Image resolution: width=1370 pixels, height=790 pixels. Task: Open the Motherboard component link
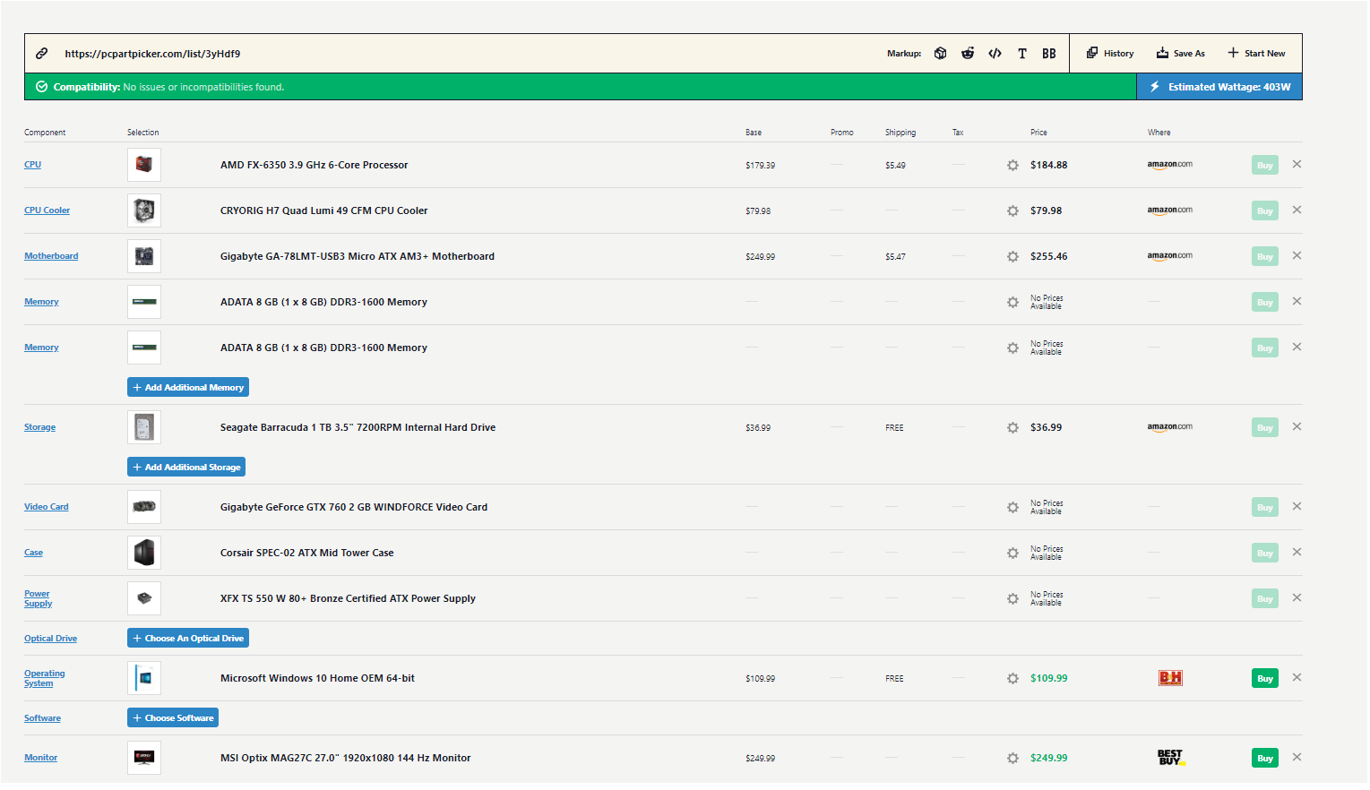(51, 256)
